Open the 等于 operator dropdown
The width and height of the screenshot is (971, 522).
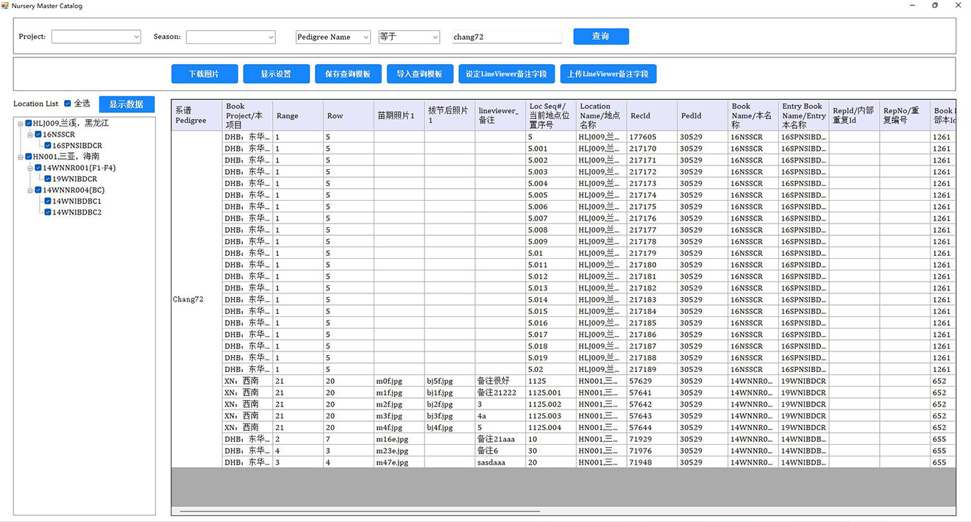pyautogui.click(x=409, y=37)
